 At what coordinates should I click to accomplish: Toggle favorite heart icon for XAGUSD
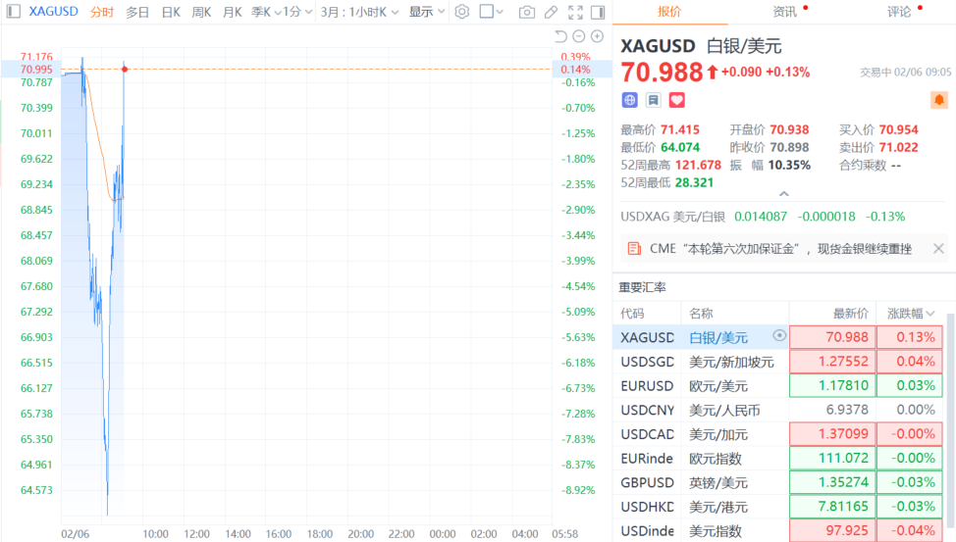[676, 100]
